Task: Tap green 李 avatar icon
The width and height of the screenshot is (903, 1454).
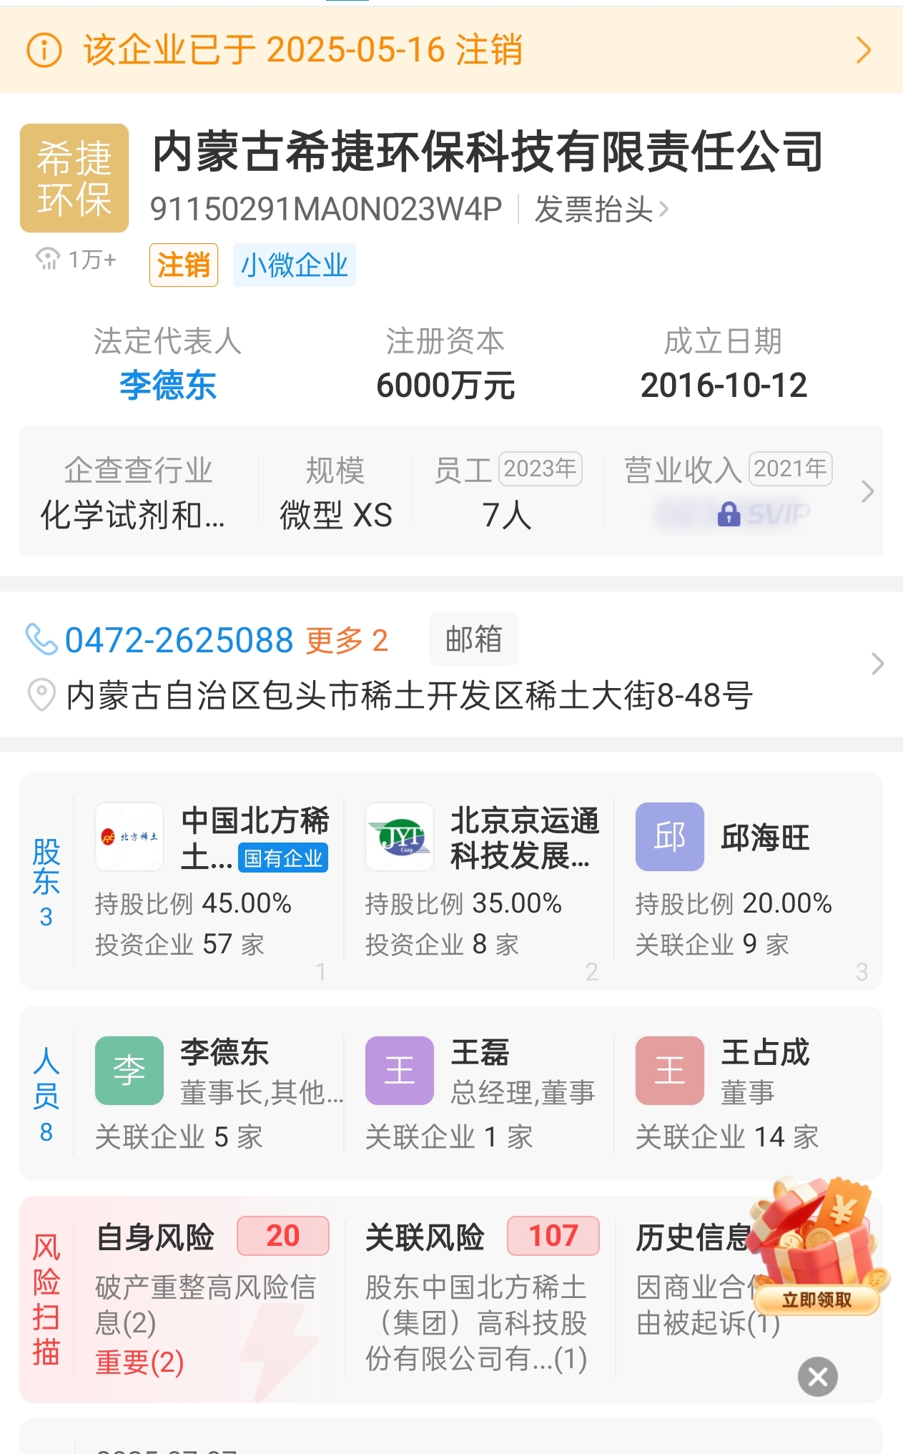Action: click(x=129, y=1071)
